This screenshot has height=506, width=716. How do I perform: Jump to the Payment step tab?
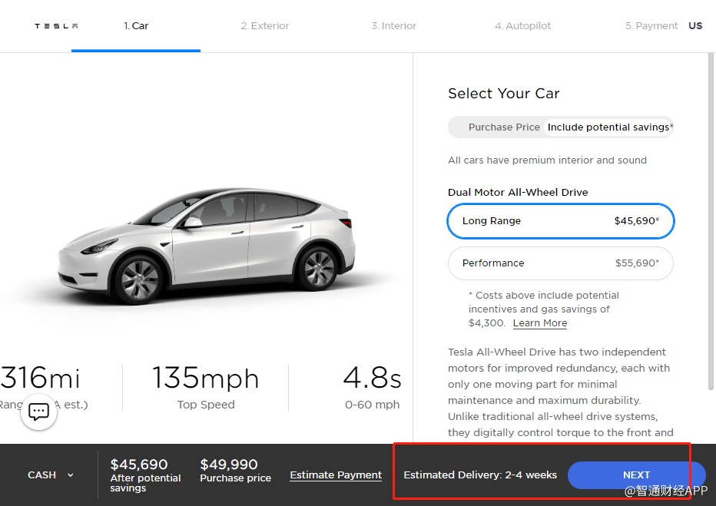[651, 26]
